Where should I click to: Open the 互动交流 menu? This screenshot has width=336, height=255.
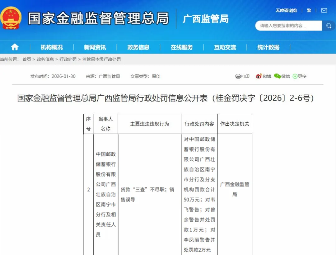pos(225,47)
